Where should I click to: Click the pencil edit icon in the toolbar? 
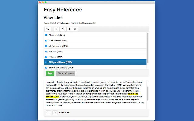(63, 29)
